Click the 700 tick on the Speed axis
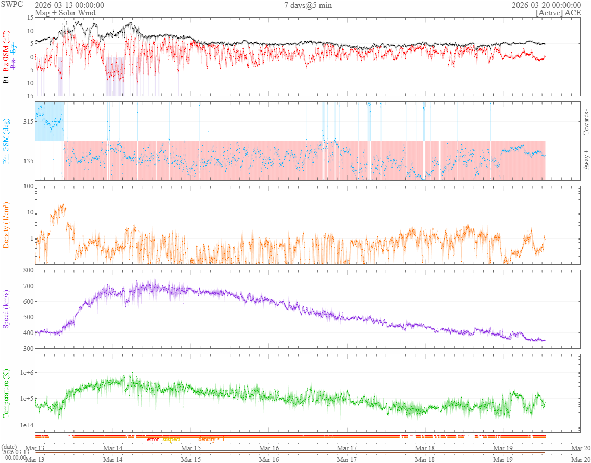The height and width of the screenshot is (463, 591). tap(28, 286)
